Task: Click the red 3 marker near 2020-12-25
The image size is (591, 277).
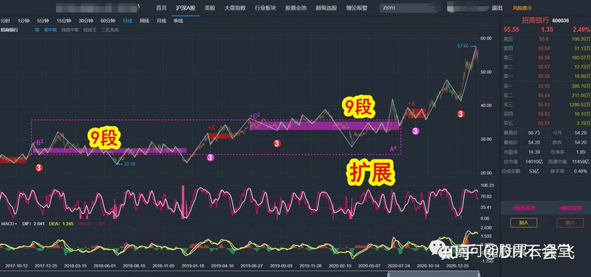Action: (x=460, y=113)
